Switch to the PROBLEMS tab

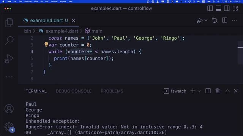[x=112, y=91]
